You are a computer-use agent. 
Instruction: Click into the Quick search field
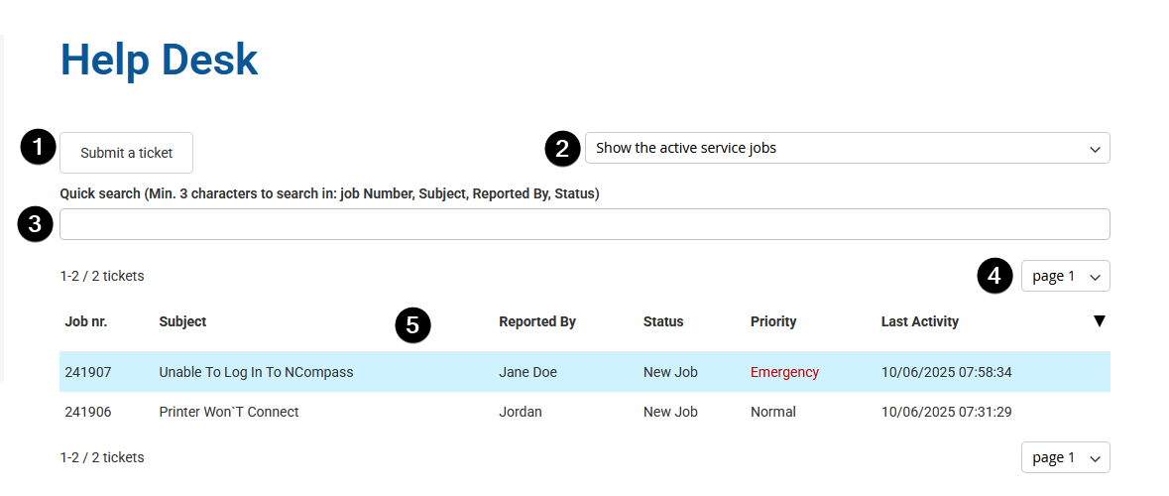(x=584, y=224)
